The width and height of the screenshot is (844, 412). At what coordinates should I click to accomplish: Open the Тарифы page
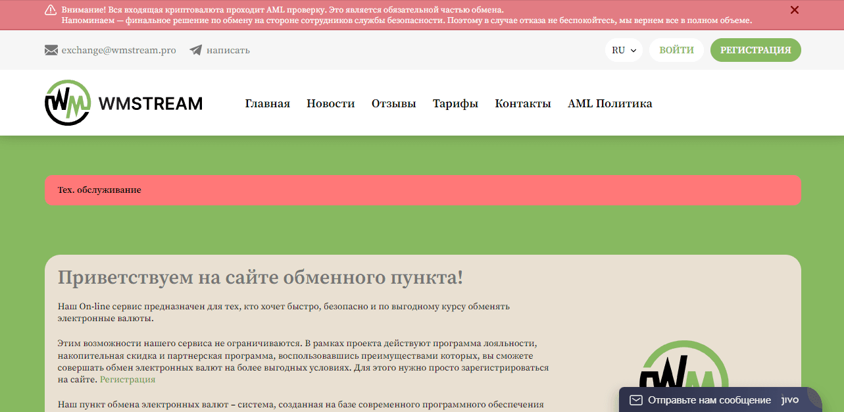click(x=455, y=103)
